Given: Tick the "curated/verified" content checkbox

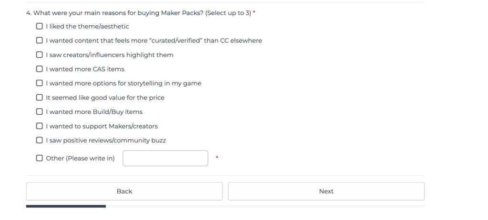Looking at the screenshot, I should [x=40, y=40].
